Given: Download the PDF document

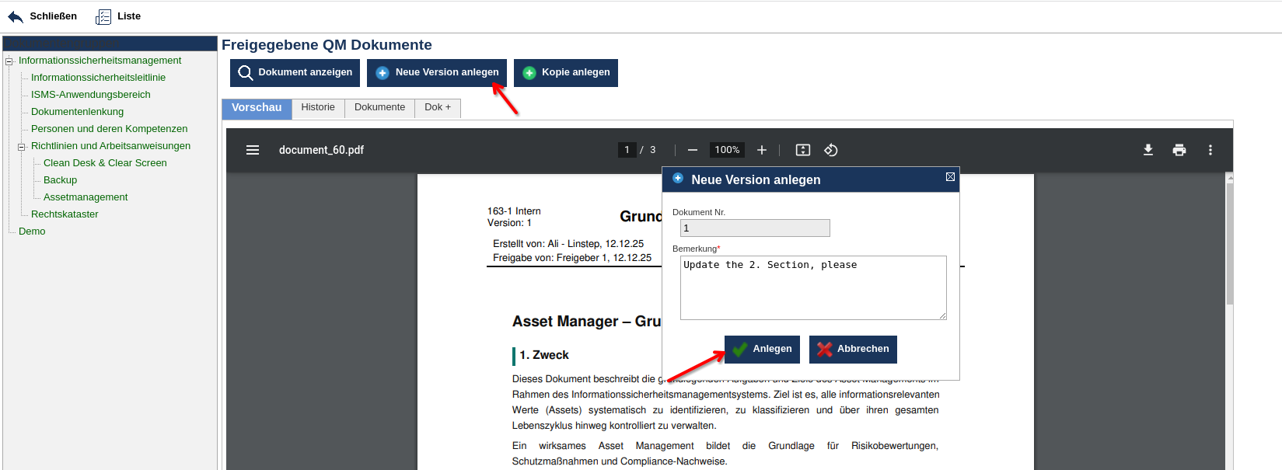Looking at the screenshot, I should [1148, 150].
